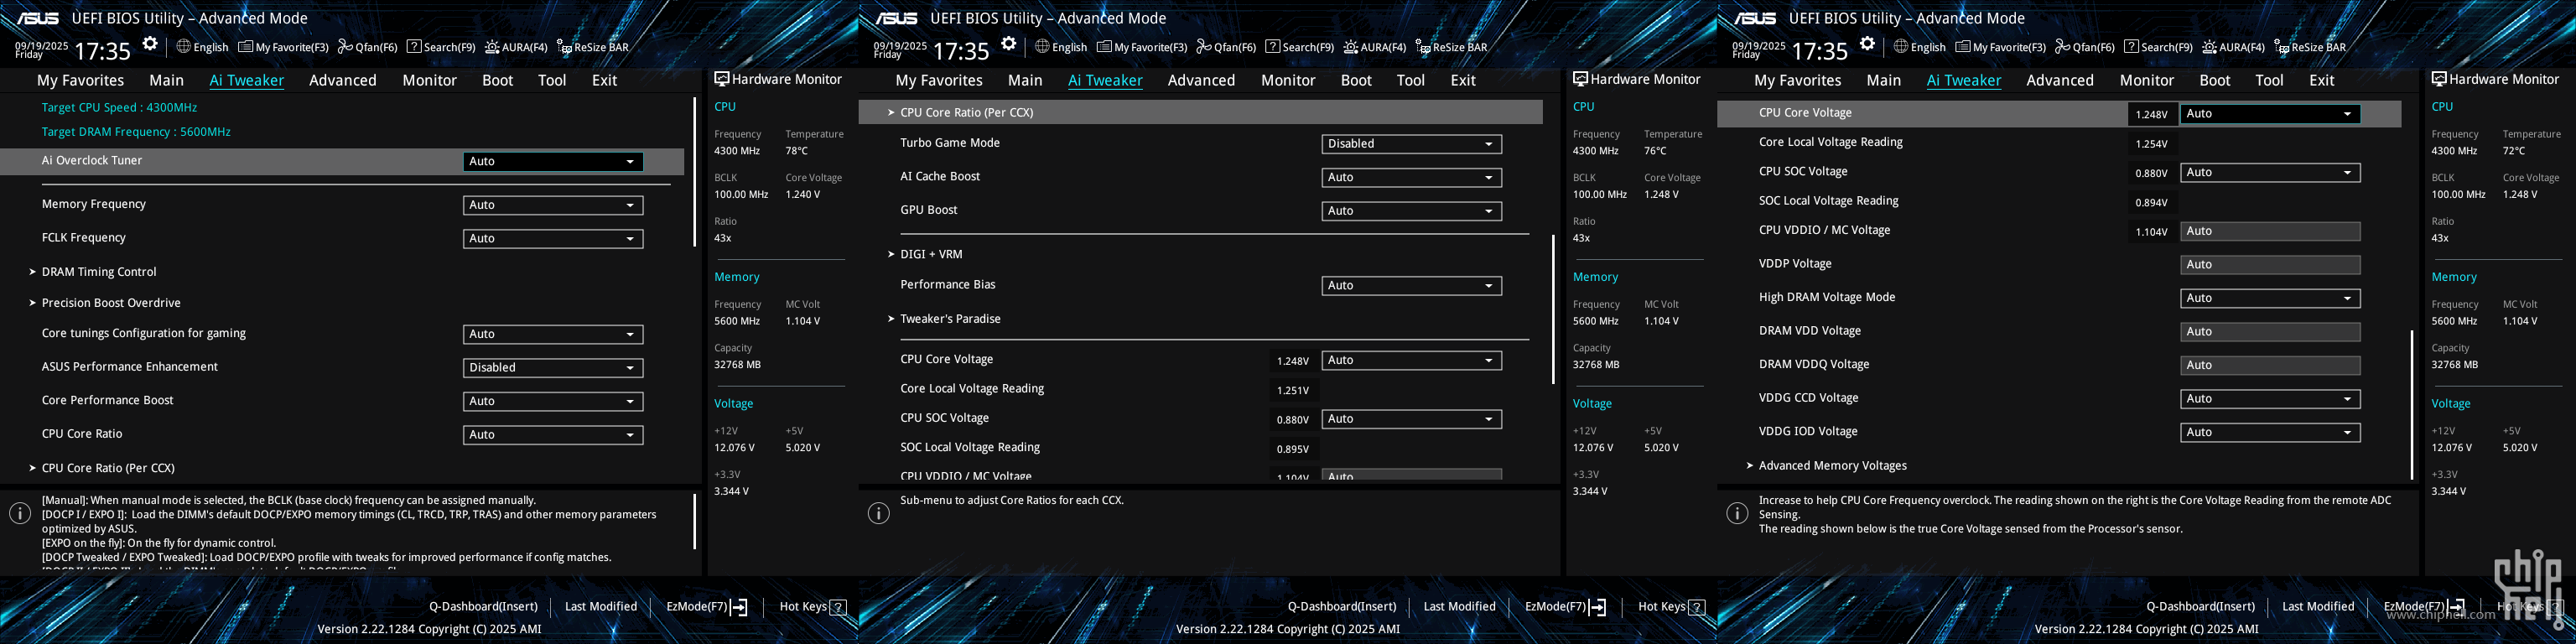
Task: Click EzMode(F7) arrow icon in left screen
Action: pos(739,607)
